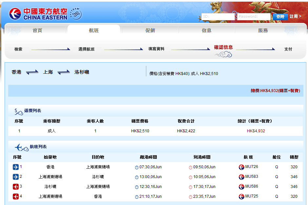The height and width of the screenshot is (205, 308).
Task: Open the 首頁 home tab
Action: pos(37,30)
